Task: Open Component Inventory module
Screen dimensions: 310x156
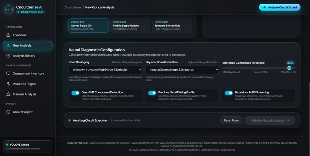Action: [28, 73]
